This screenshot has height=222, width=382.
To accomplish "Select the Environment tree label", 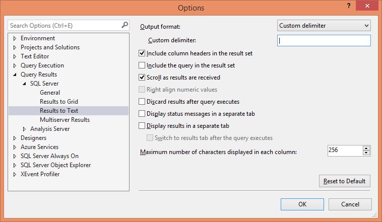I will tap(38, 38).
